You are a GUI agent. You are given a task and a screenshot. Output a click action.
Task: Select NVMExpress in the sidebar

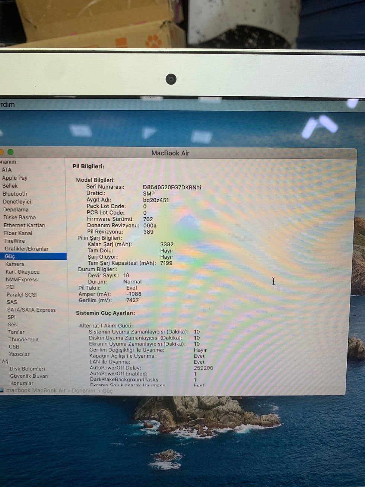[x=22, y=279]
